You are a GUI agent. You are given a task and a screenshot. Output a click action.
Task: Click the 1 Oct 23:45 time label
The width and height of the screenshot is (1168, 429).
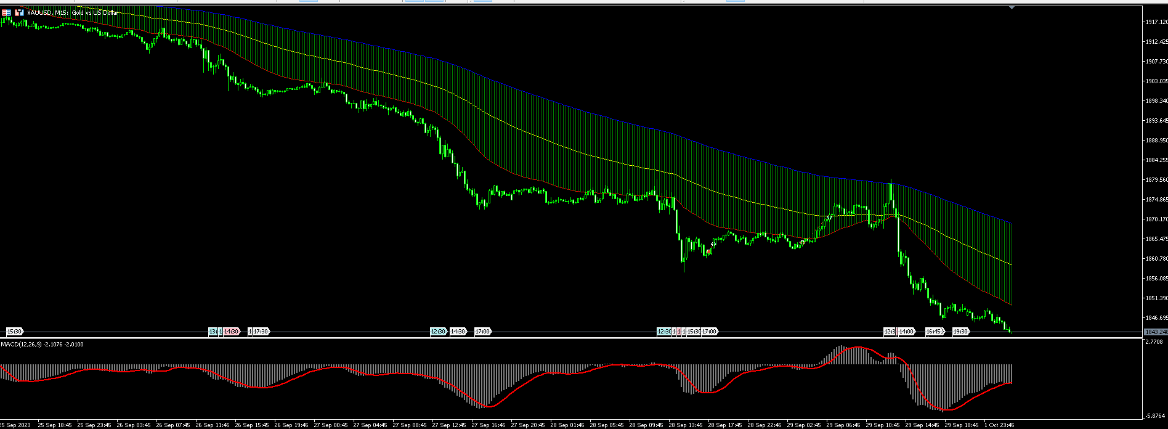(1000, 425)
